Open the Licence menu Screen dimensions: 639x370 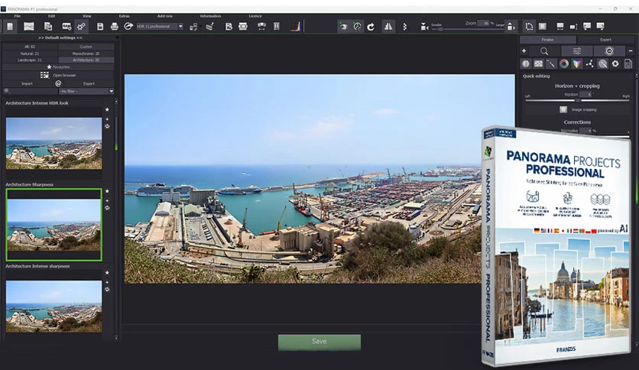point(255,16)
